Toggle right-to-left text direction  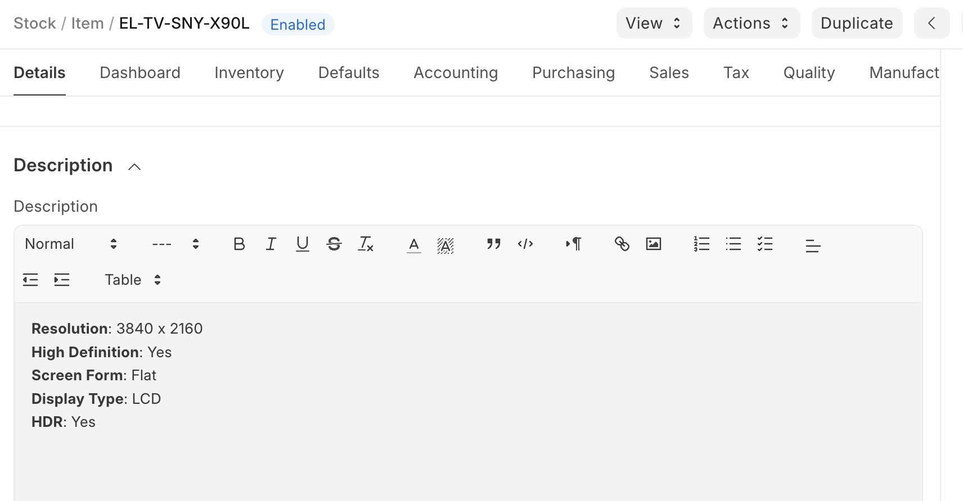tap(574, 244)
